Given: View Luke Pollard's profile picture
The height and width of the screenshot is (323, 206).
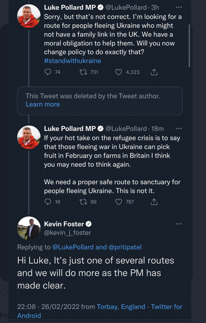Looking at the screenshot, I should [29, 16].
